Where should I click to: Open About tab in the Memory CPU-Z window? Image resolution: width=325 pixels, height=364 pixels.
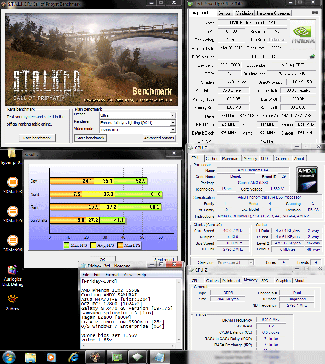click(300, 281)
